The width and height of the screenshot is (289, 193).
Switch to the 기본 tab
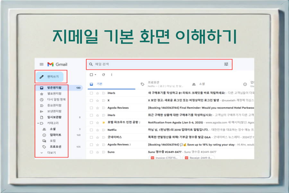pyautogui.click(x=111, y=84)
